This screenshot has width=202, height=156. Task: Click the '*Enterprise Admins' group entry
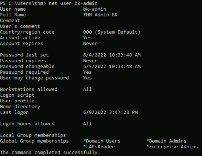172,147
